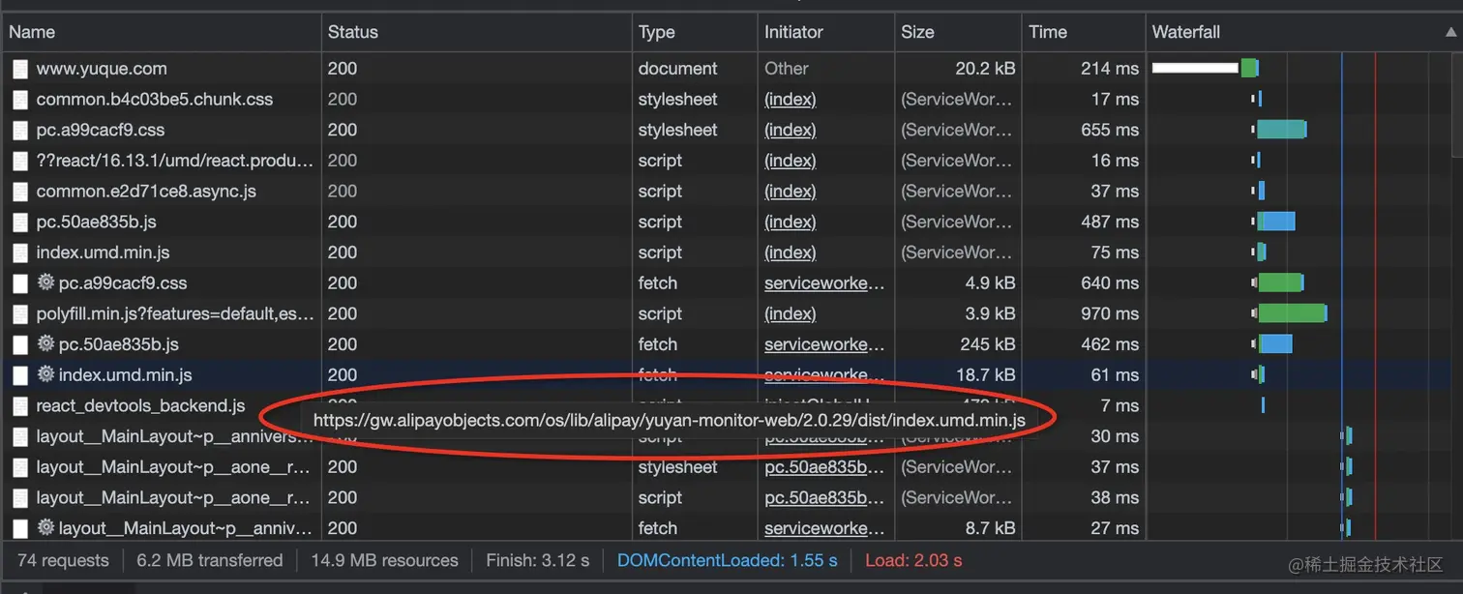1463x594 pixels.
Task: Open serviceworke… initiator of 245 kB fetch row
Action: tap(824, 344)
